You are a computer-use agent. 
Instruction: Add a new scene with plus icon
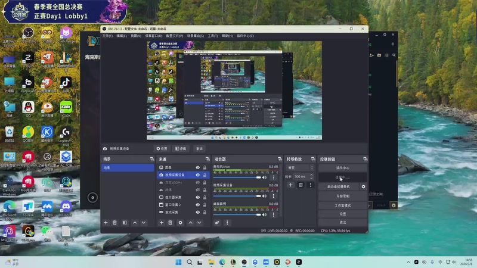coord(106,223)
